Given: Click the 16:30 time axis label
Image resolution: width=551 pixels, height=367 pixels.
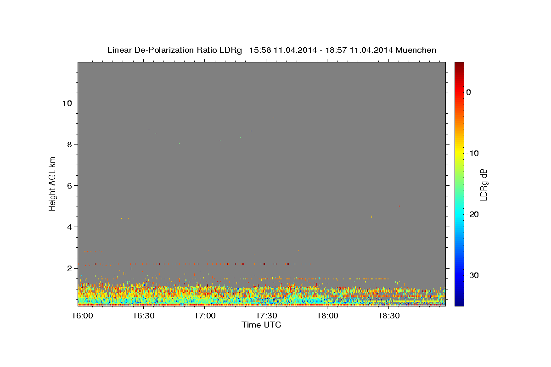Looking at the screenshot, I should 143,316.
